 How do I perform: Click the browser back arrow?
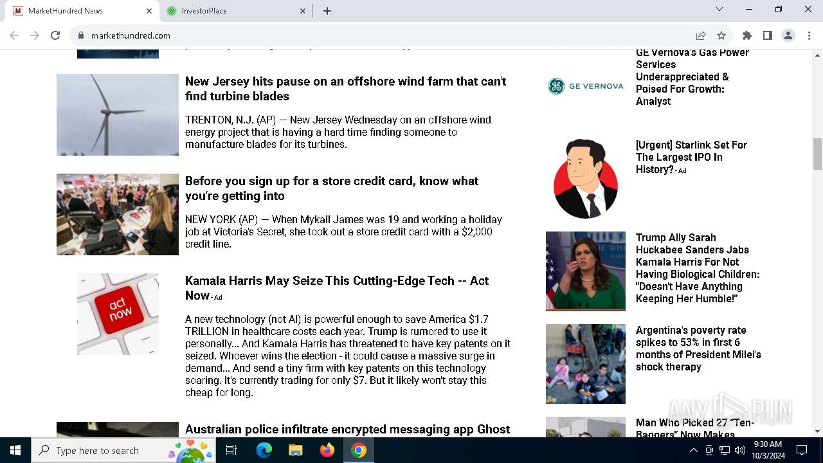point(14,35)
